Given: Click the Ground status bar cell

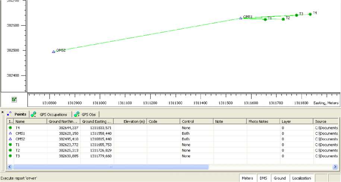Looking at the screenshot, I should click(x=280, y=178).
